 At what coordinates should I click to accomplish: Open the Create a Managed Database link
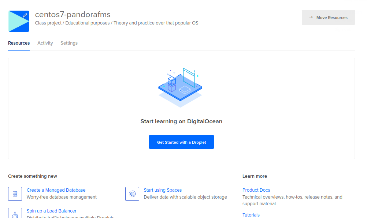click(56, 190)
